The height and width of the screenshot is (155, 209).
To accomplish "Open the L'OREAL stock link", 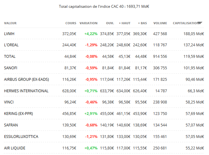I will [11, 45].
